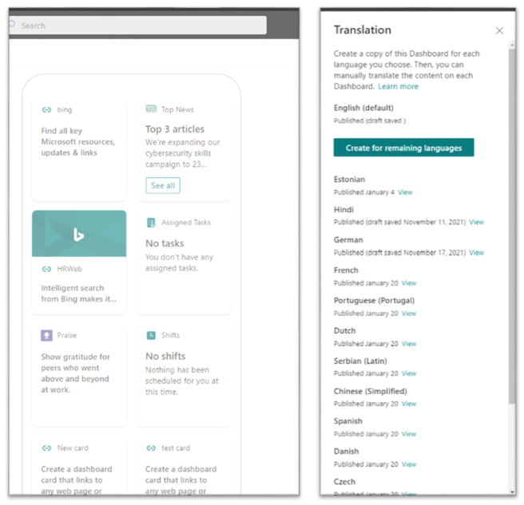Image resolution: width=524 pixels, height=505 pixels.
Task: Click the link icon beside HRWeb
Action: click(x=46, y=269)
